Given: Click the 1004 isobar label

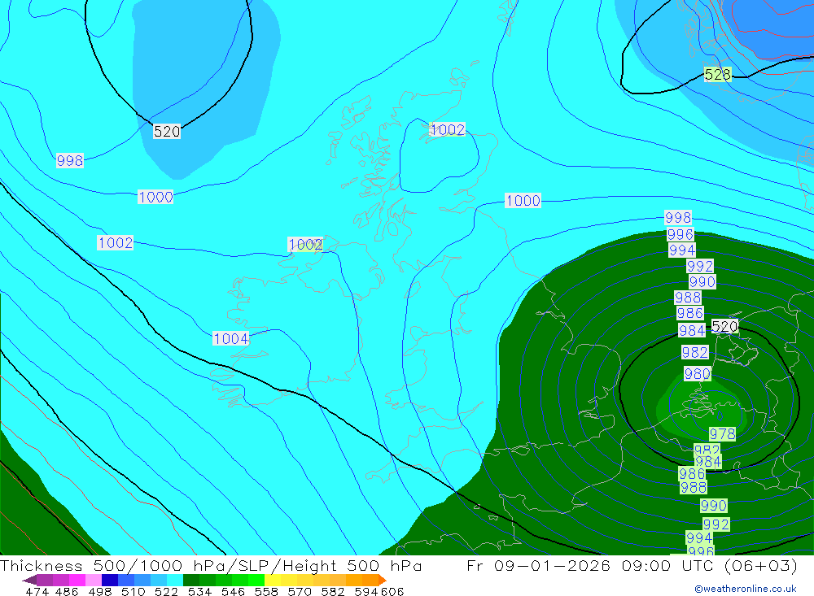Looking at the screenshot, I should coord(231,339).
